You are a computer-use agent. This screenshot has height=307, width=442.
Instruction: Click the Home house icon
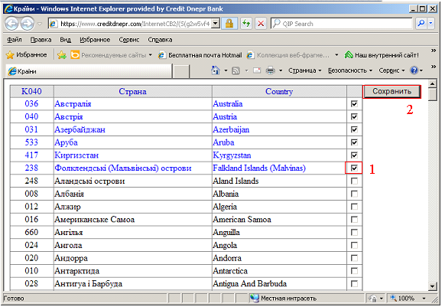click(216, 70)
